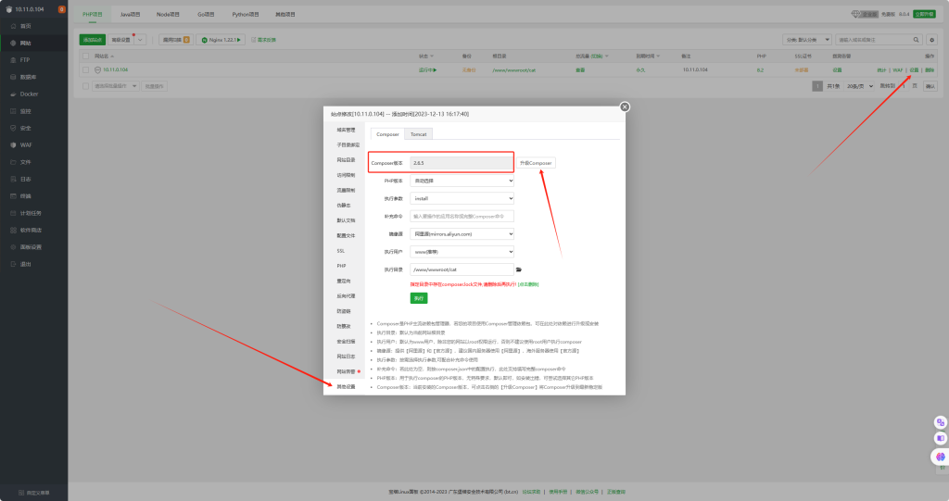The image size is (949, 501).
Task: Select SSL in the dialog side menu
Action: coord(341,250)
